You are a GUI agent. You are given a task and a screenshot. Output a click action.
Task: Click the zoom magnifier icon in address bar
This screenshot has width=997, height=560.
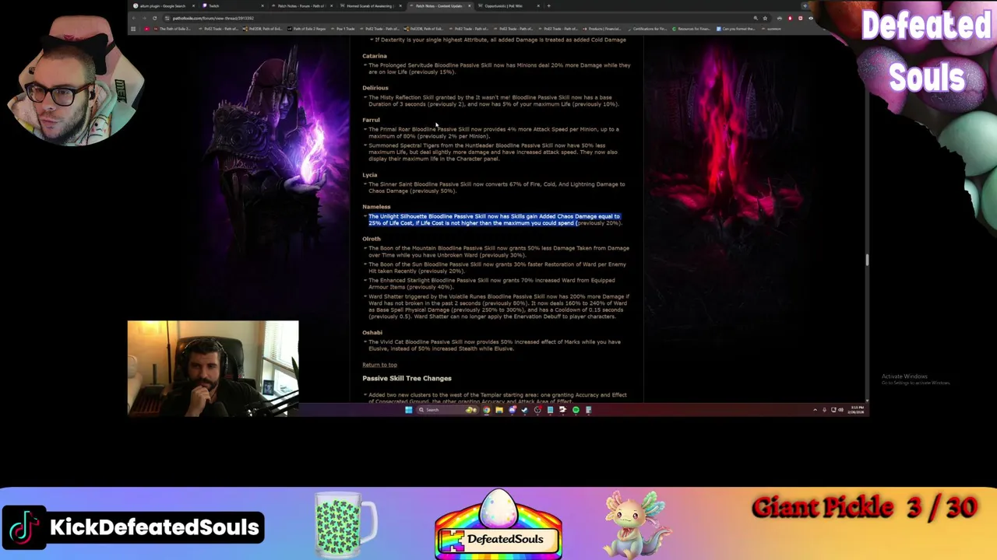(756, 18)
